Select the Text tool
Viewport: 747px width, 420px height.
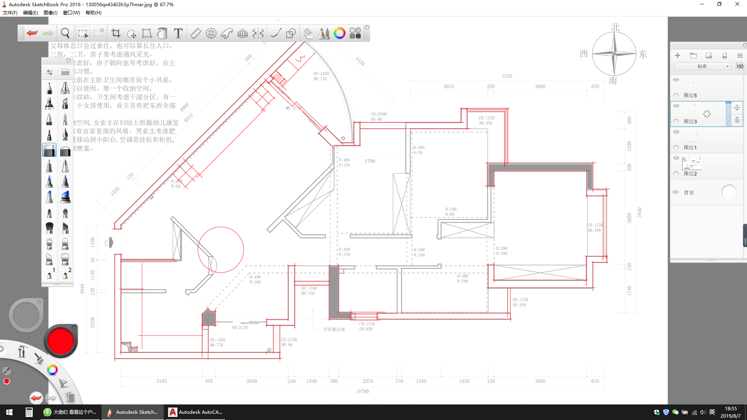point(178,33)
